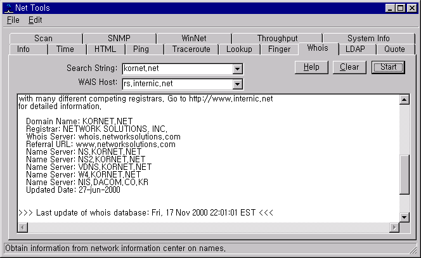This screenshot has height=258, width=421.
Task: Click the 'Name Server: NIS.DACOM.CO.KR' line
Action: pos(87,183)
